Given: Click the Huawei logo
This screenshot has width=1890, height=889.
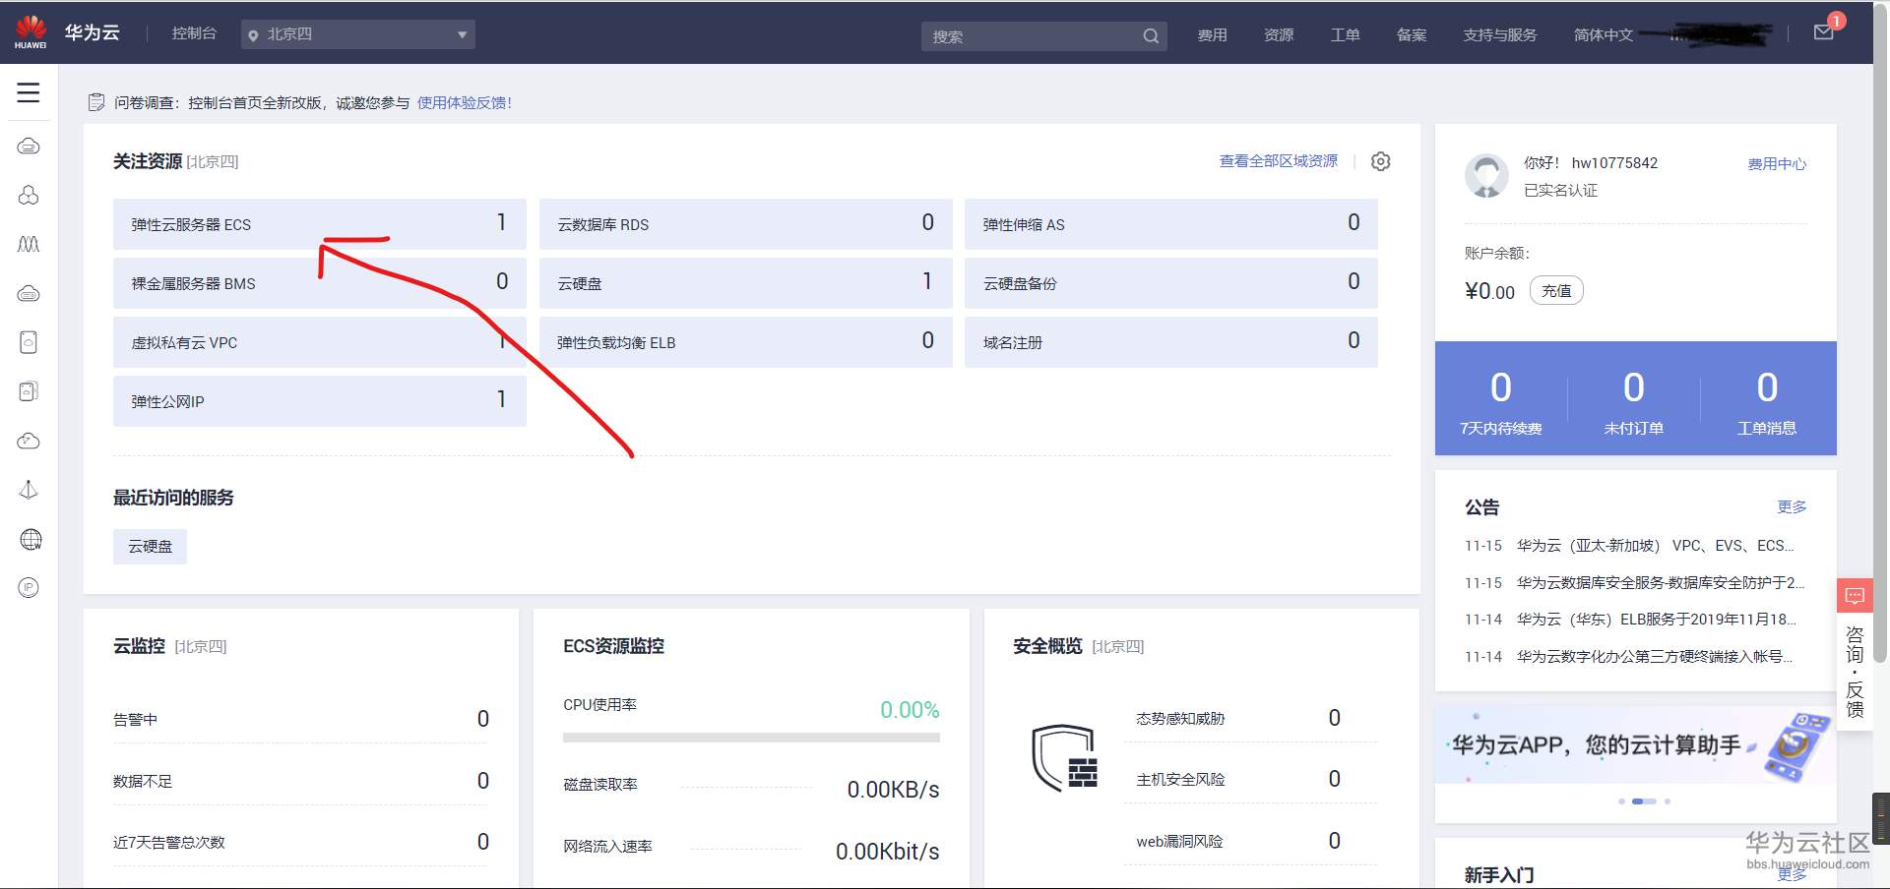Looking at the screenshot, I should pos(31,32).
